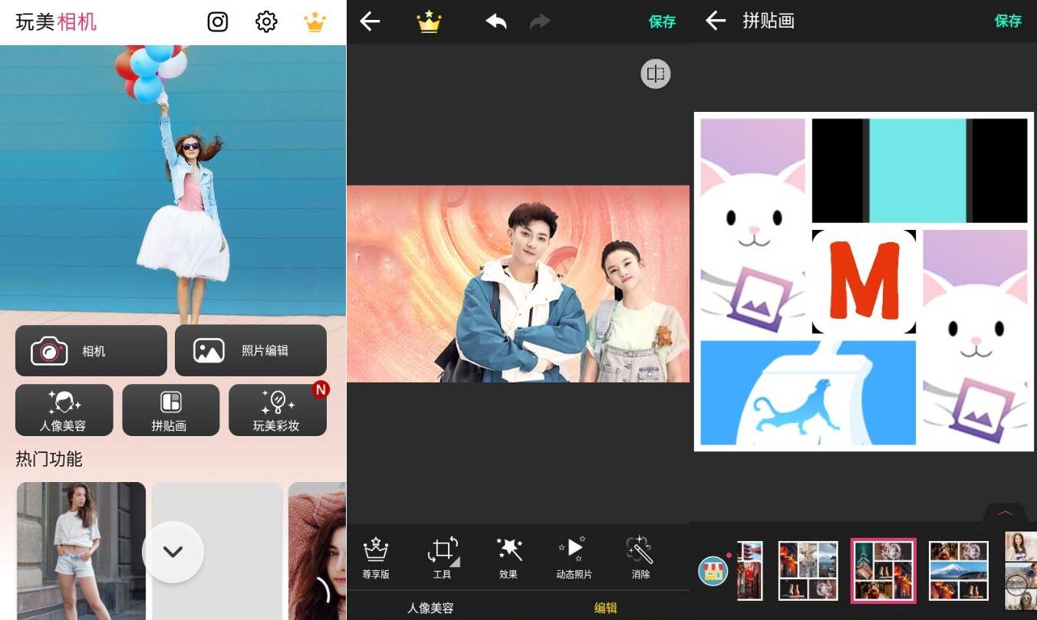
Task: Open settings gear in home header
Action: 266,21
